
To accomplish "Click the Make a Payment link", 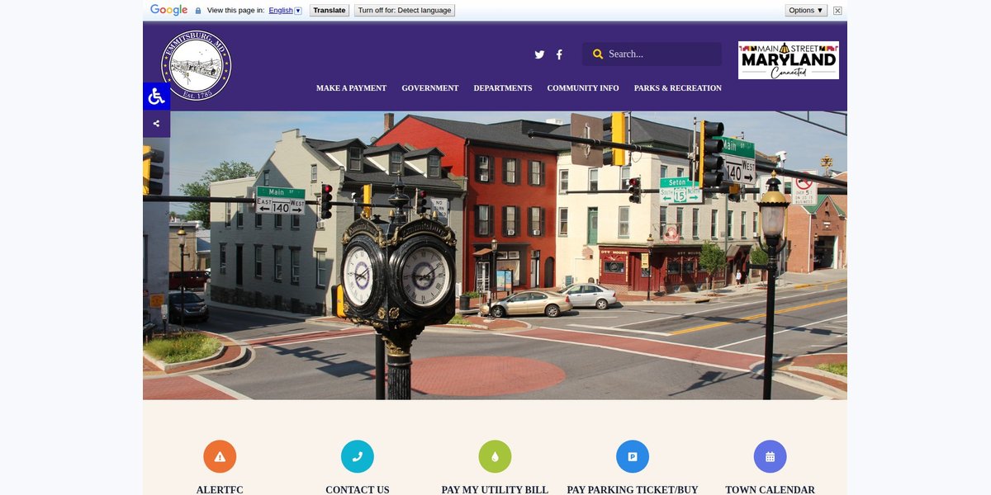I will (x=352, y=88).
